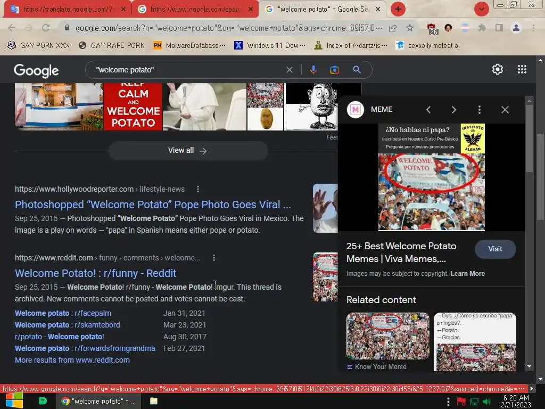
Task: Open a new tab with plus button
Action: point(398,9)
